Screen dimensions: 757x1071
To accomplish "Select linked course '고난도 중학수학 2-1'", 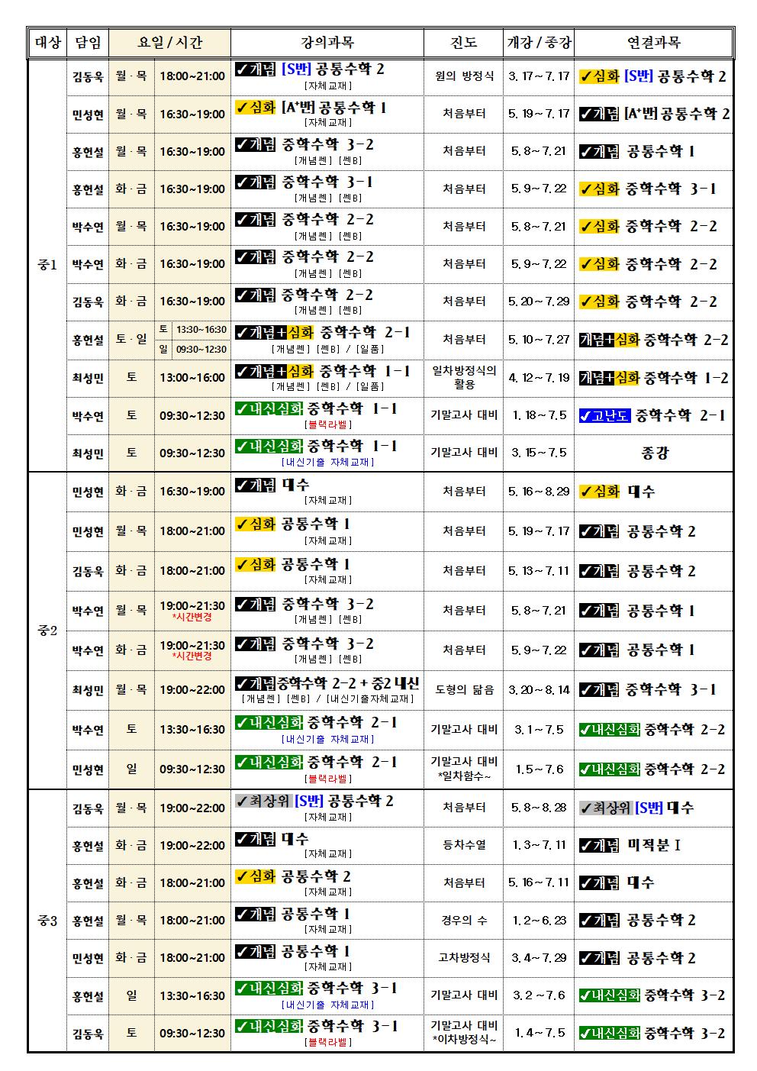I will (x=654, y=415).
